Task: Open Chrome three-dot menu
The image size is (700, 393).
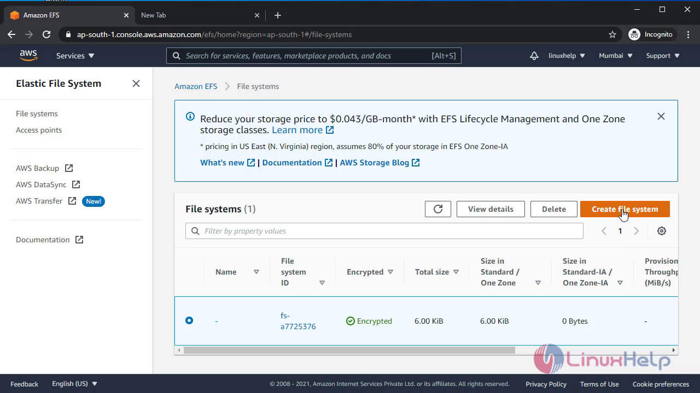Action: click(687, 34)
